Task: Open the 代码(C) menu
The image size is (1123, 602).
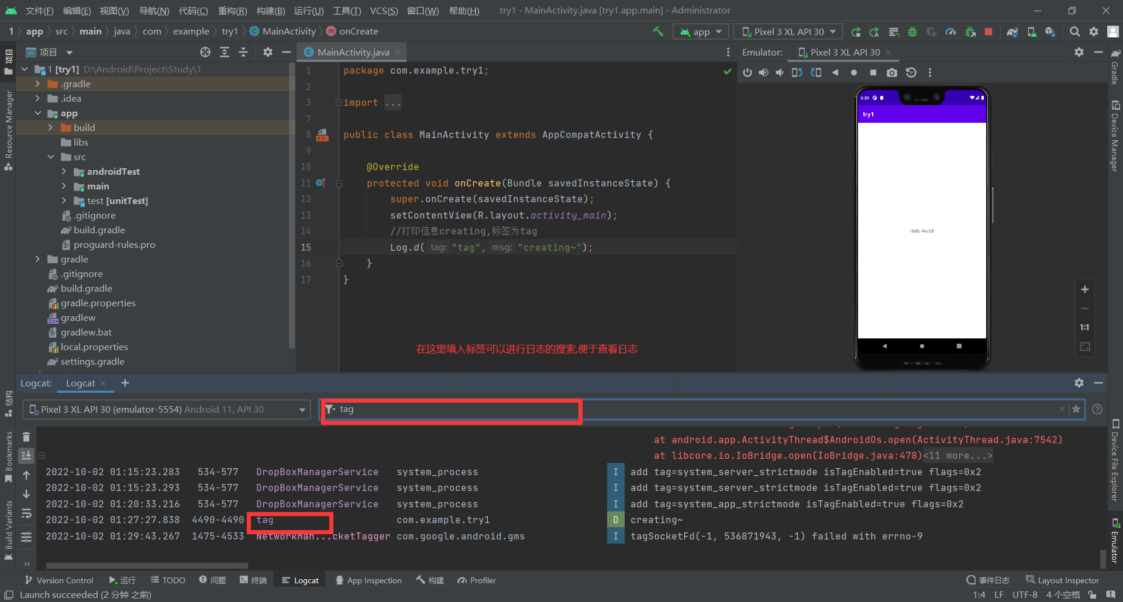Action: click(x=193, y=11)
